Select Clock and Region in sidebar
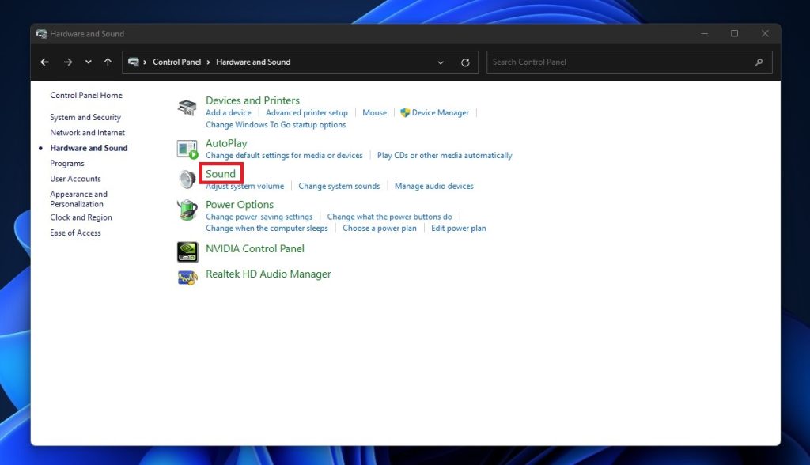 (x=81, y=217)
